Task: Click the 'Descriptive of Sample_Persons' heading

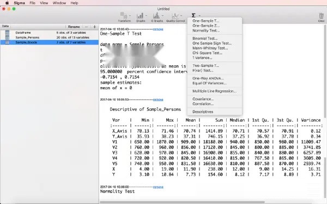Action: pos(145,109)
